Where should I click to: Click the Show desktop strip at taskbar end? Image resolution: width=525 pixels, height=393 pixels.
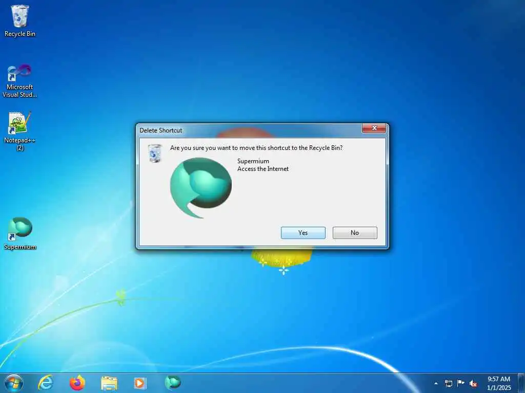pos(521,383)
